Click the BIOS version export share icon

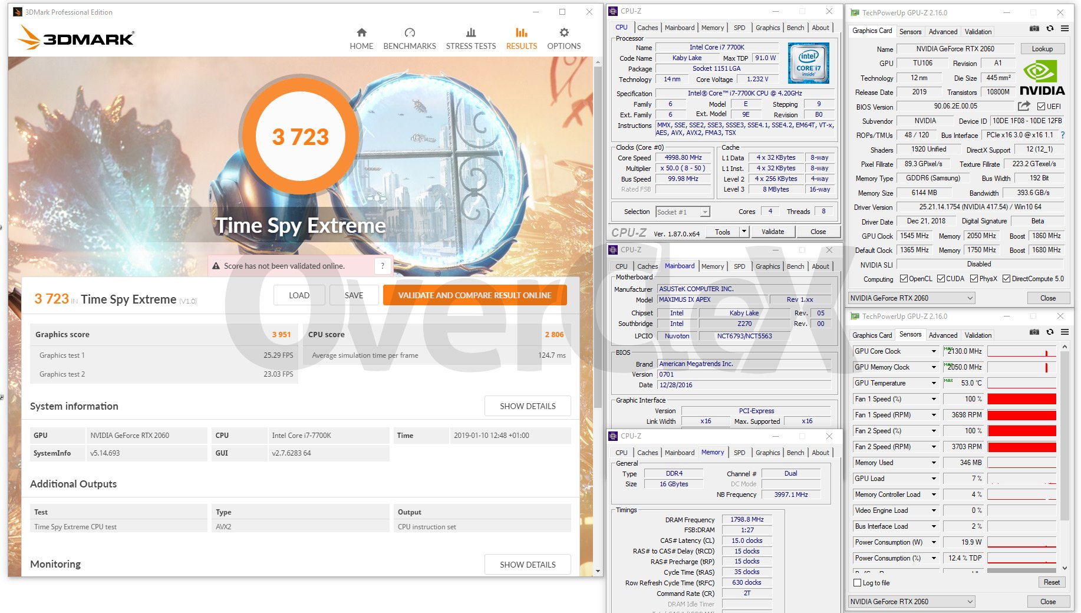point(1024,106)
